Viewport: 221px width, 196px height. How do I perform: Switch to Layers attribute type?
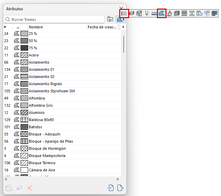(x=132, y=13)
